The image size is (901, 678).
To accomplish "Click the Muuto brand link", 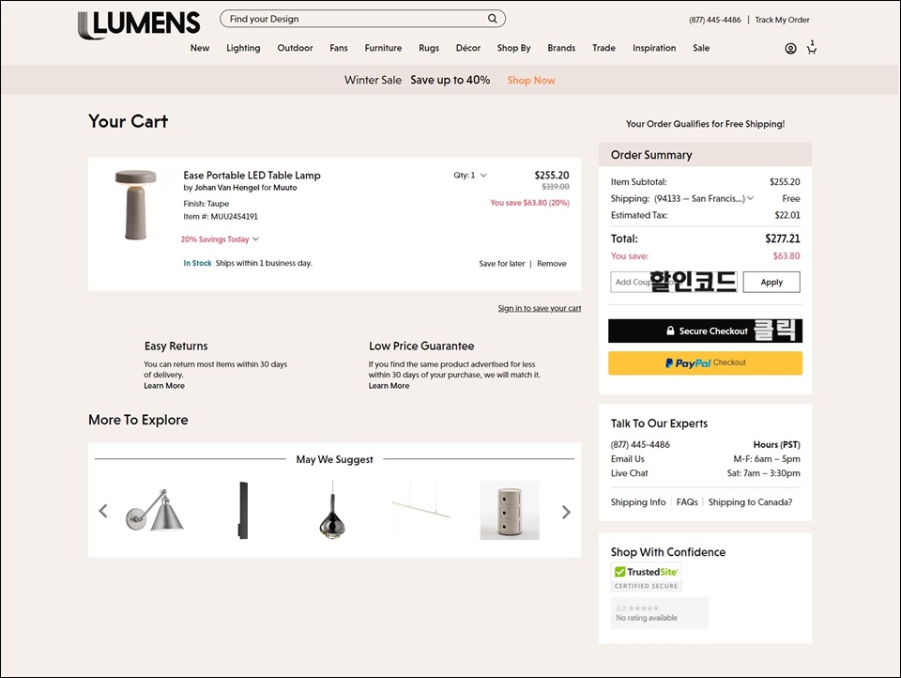I will click(285, 188).
